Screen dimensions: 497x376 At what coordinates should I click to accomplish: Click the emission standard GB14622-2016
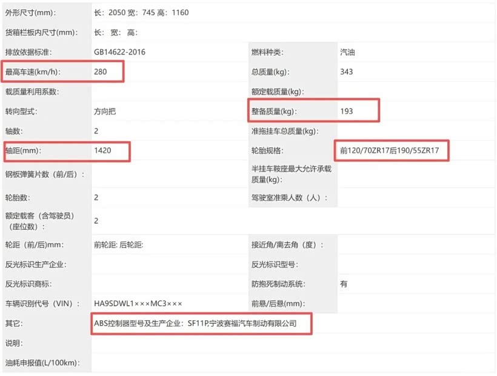[x=119, y=52]
